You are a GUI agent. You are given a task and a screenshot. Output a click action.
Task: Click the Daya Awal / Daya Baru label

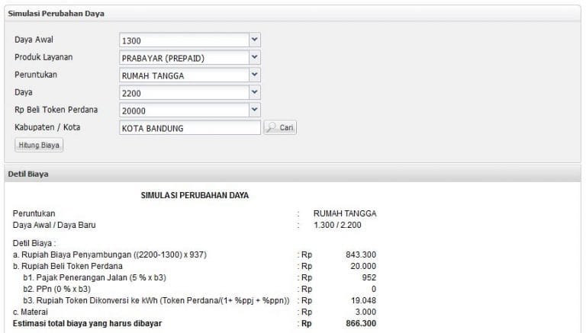point(54,225)
